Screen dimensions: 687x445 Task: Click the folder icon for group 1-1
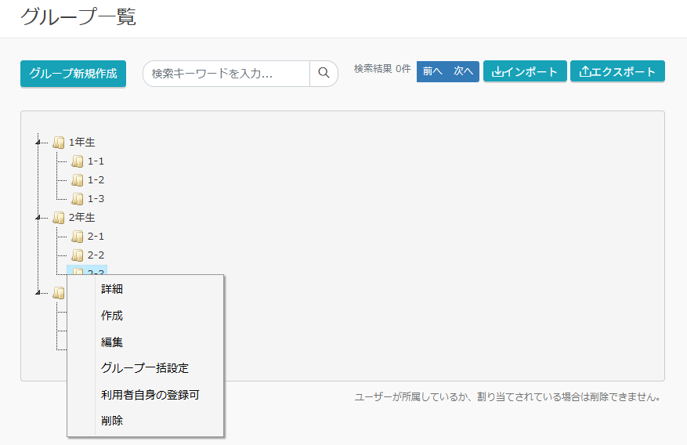(x=78, y=161)
